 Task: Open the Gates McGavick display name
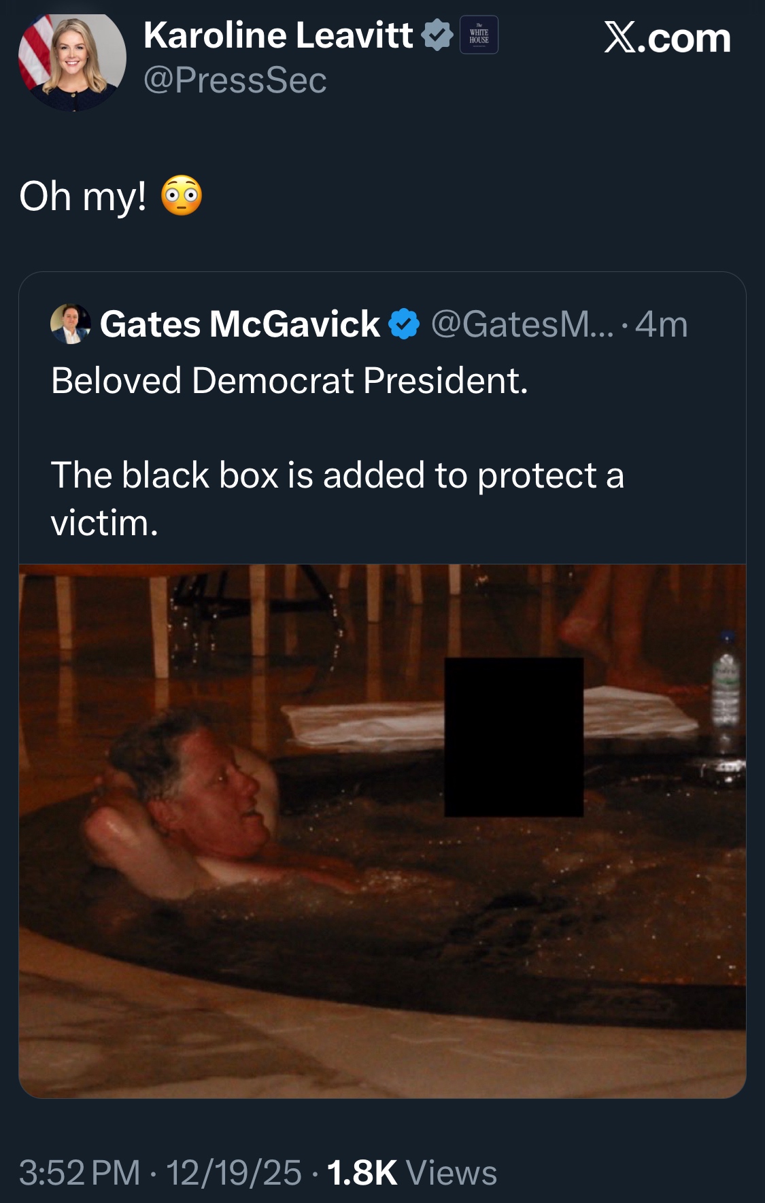point(239,324)
